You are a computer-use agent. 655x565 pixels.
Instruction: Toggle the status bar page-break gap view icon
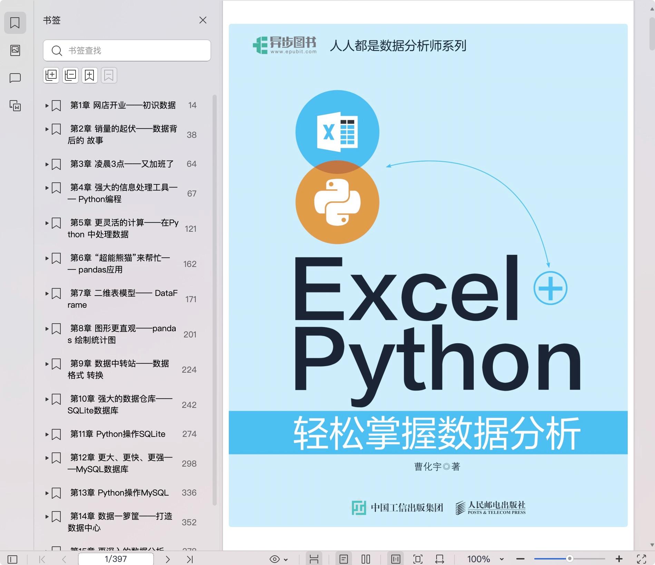point(314,559)
